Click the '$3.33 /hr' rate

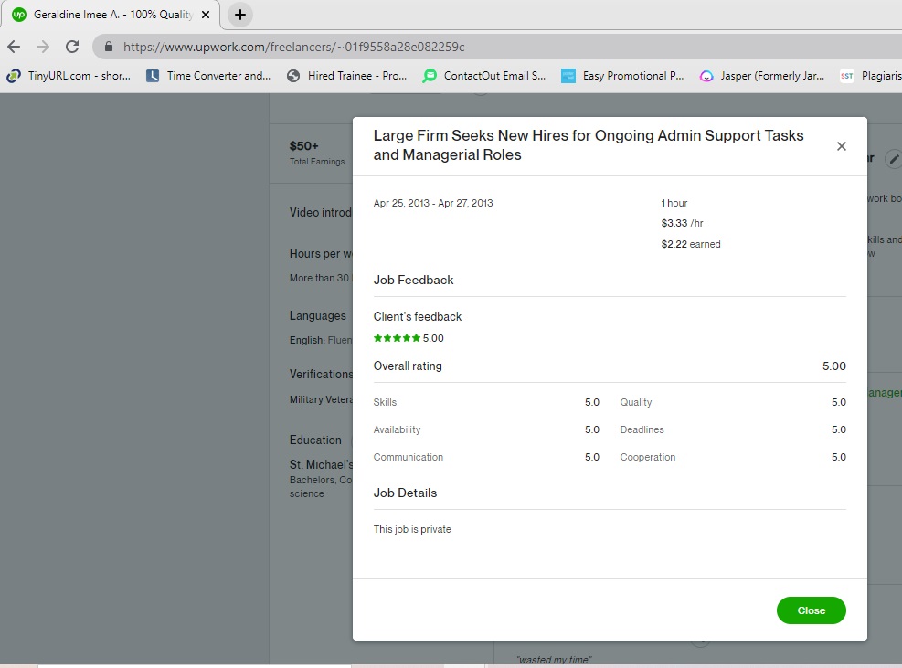coord(683,223)
